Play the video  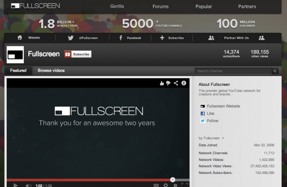pos(15,185)
